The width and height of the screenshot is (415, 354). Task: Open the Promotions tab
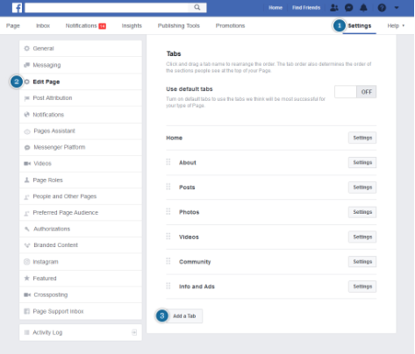pos(231,25)
